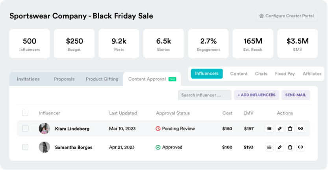Click the Add Influencers button
This screenshot has height=170, width=328.
pos(256,95)
